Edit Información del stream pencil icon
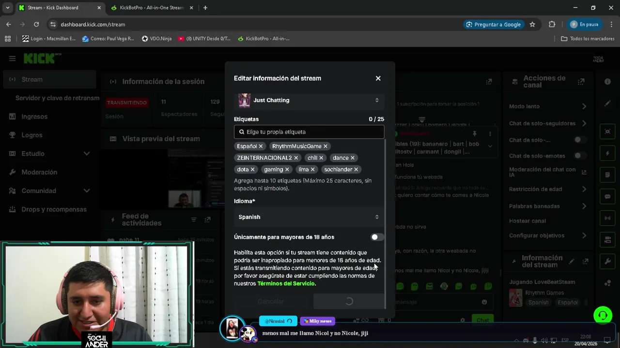620x348 pixels. tap(572, 261)
